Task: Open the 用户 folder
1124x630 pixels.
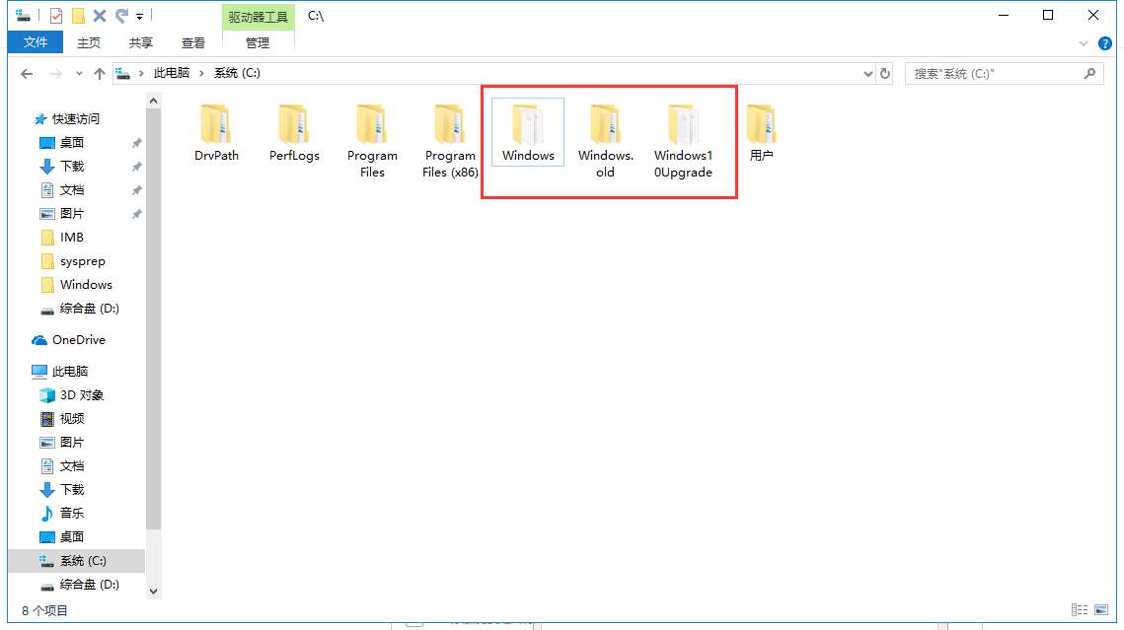Action: 761,133
